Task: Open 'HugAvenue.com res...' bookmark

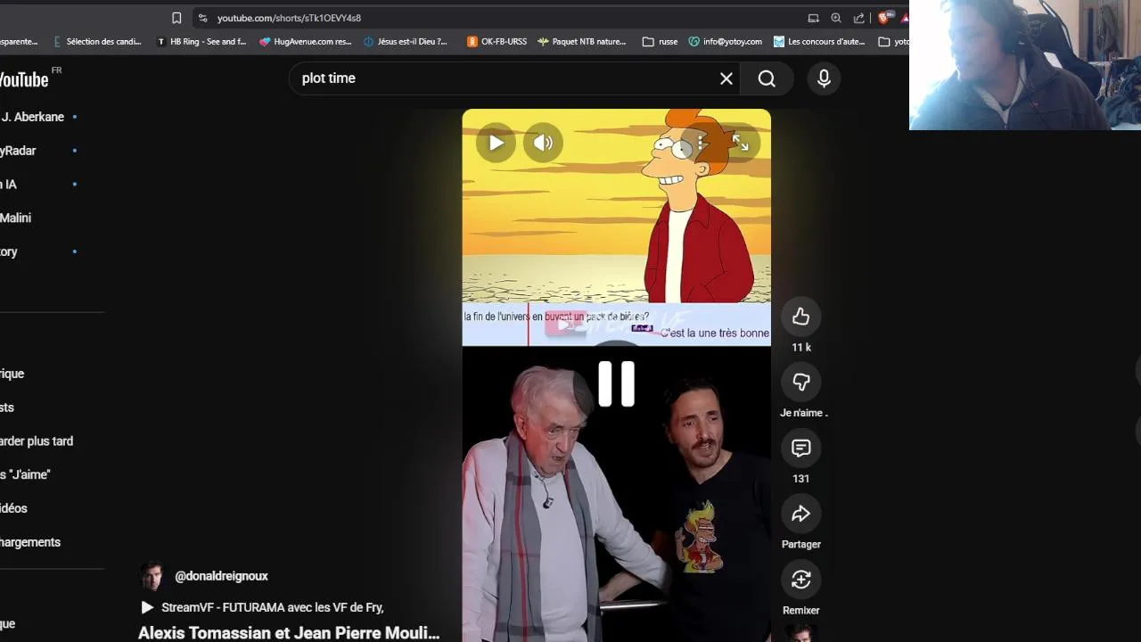Action: pos(306,41)
